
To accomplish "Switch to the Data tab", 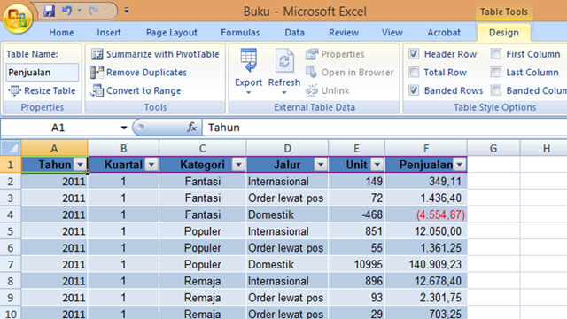I will click(295, 33).
